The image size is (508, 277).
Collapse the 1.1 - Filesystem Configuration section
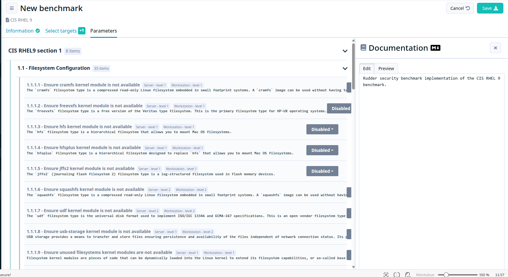click(345, 69)
